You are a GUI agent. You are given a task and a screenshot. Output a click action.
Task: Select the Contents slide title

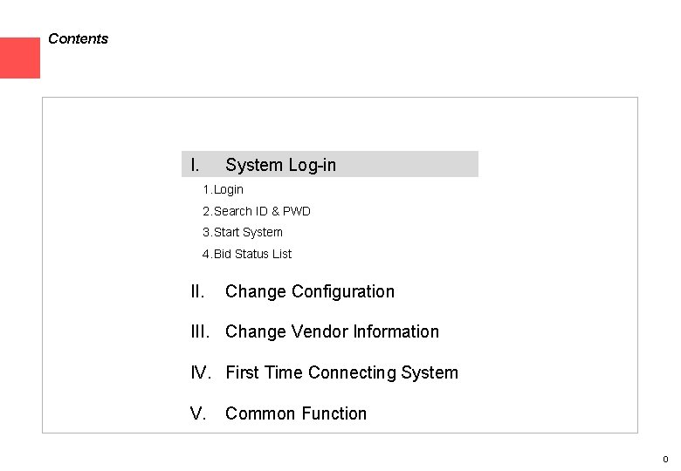click(x=78, y=39)
